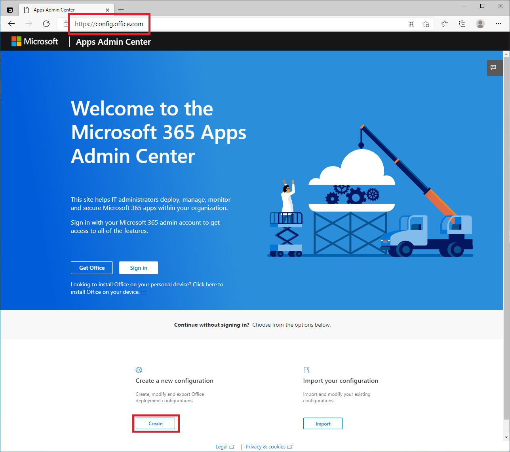The width and height of the screenshot is (510, 452).
Task: Click the Microsoft logo
Action: pyautogui.click(x=35, y=42)
